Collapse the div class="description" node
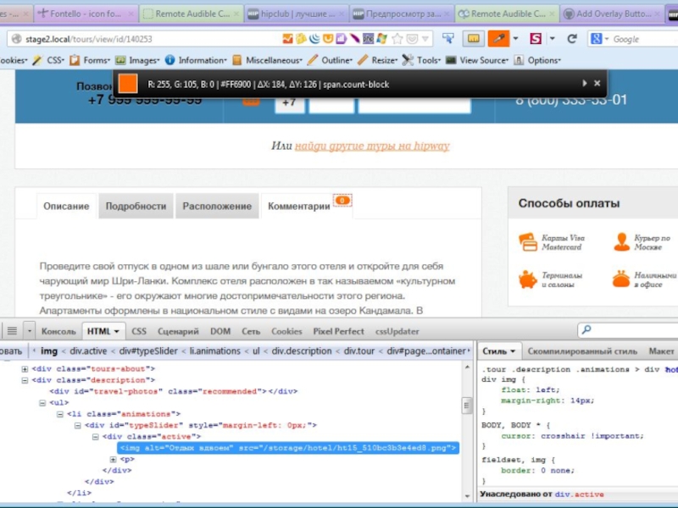 click(x=25, y=380)
